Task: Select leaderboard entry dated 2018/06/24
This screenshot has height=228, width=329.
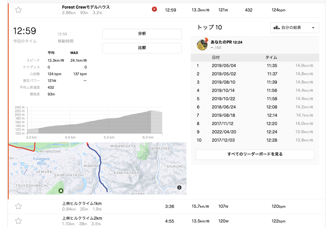Action: (255, 107)
